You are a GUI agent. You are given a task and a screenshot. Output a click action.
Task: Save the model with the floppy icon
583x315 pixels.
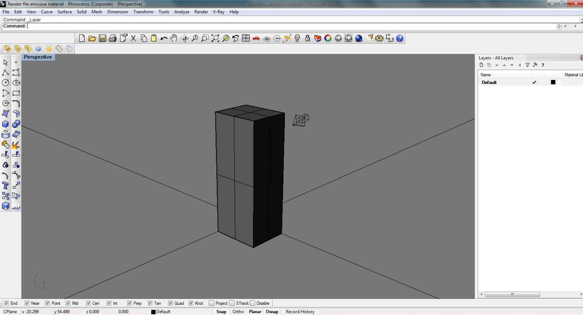coord(103,38)
